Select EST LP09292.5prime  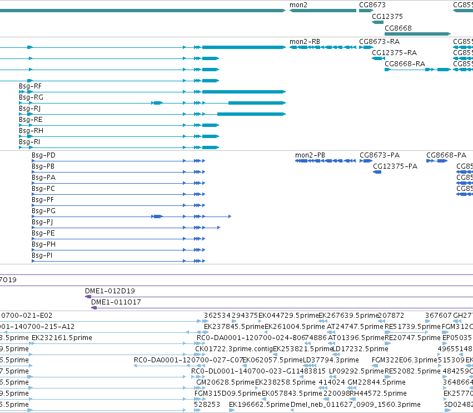357,371
